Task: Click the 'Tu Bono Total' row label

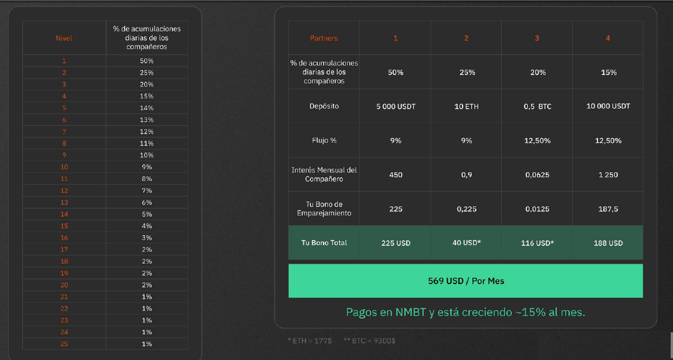Action: click(324, 242)
